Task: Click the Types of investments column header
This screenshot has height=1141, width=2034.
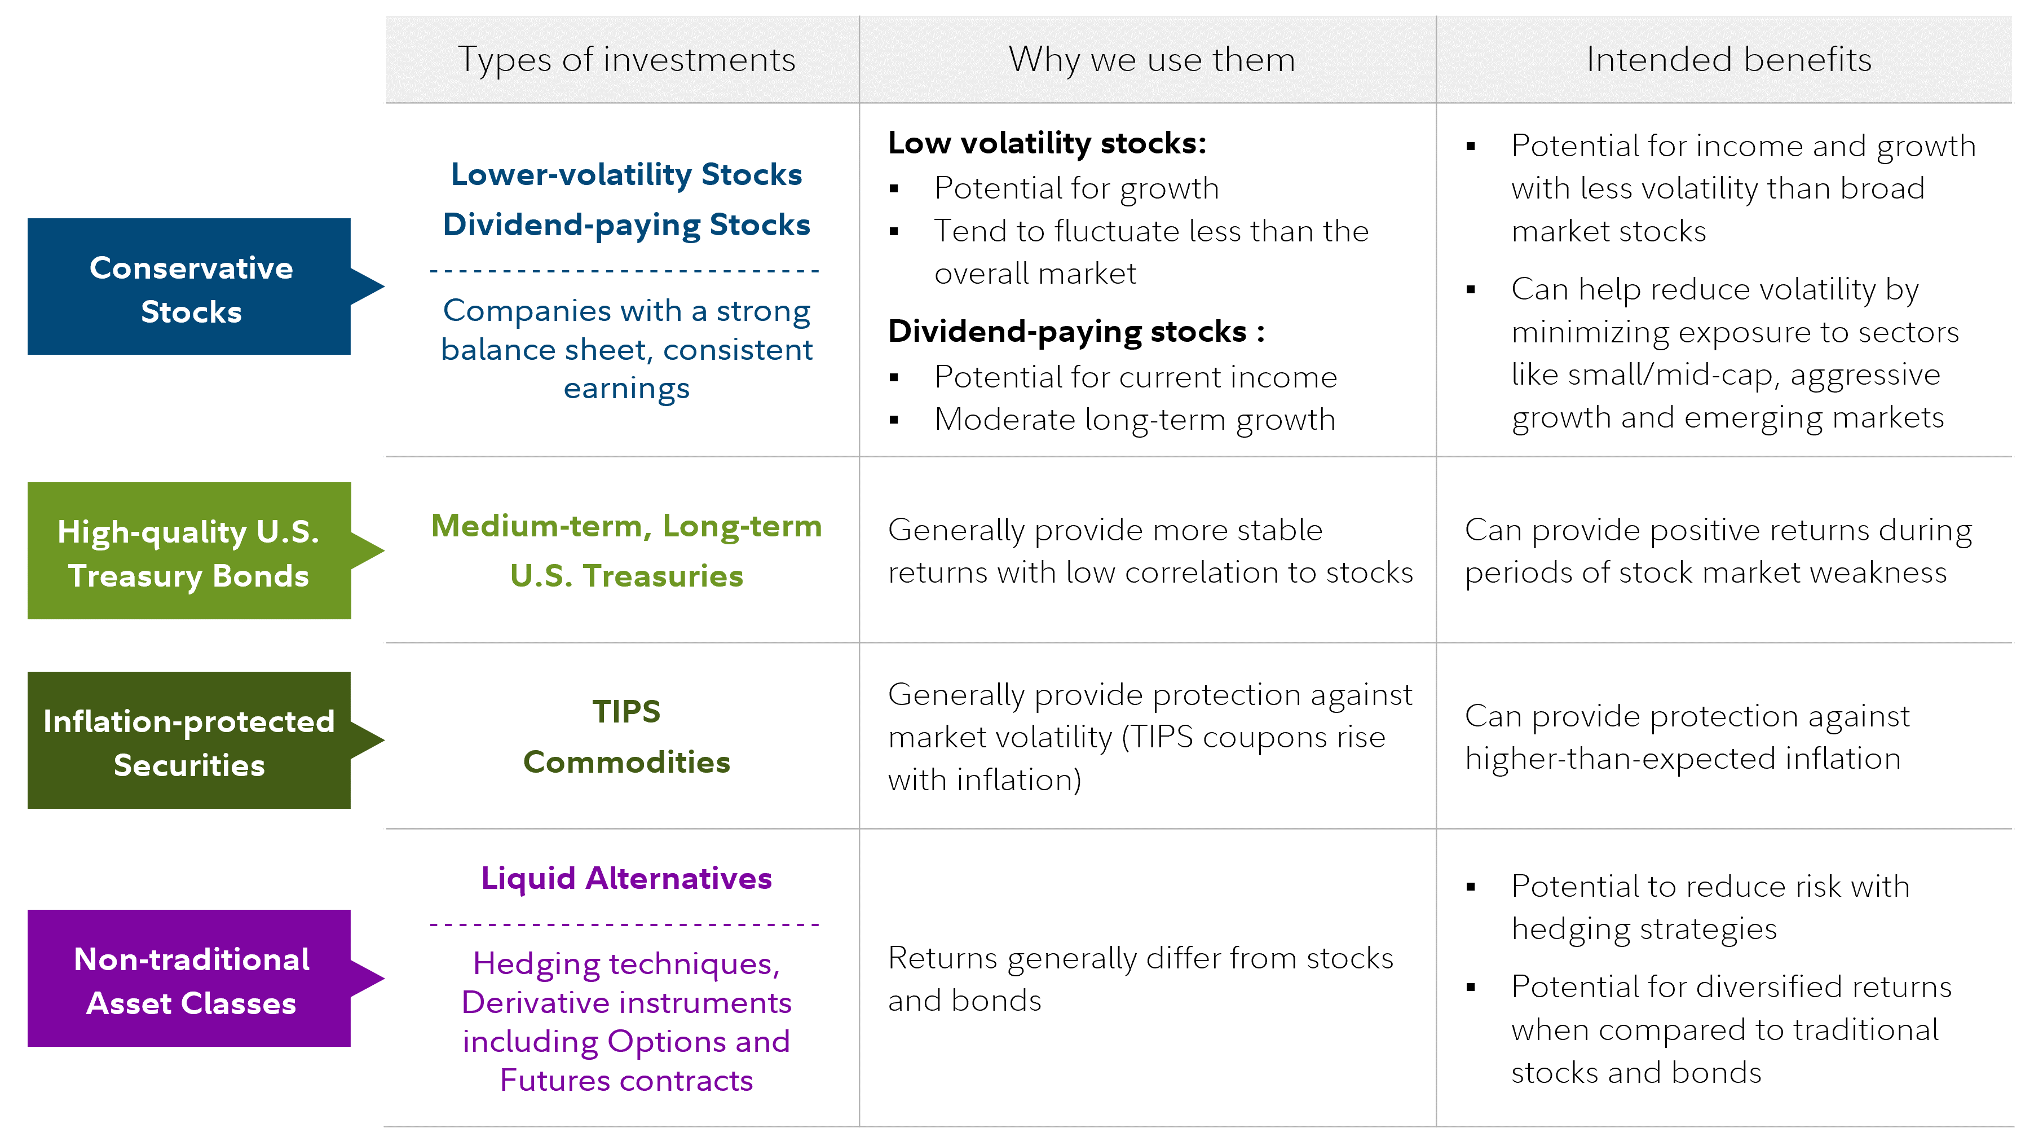Action: [x=626, y=60]
